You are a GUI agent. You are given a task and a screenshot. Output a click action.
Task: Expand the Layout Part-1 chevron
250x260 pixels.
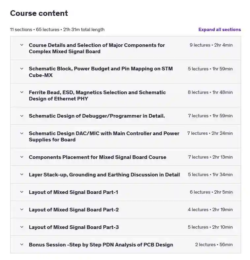click(x=22, y=192)
